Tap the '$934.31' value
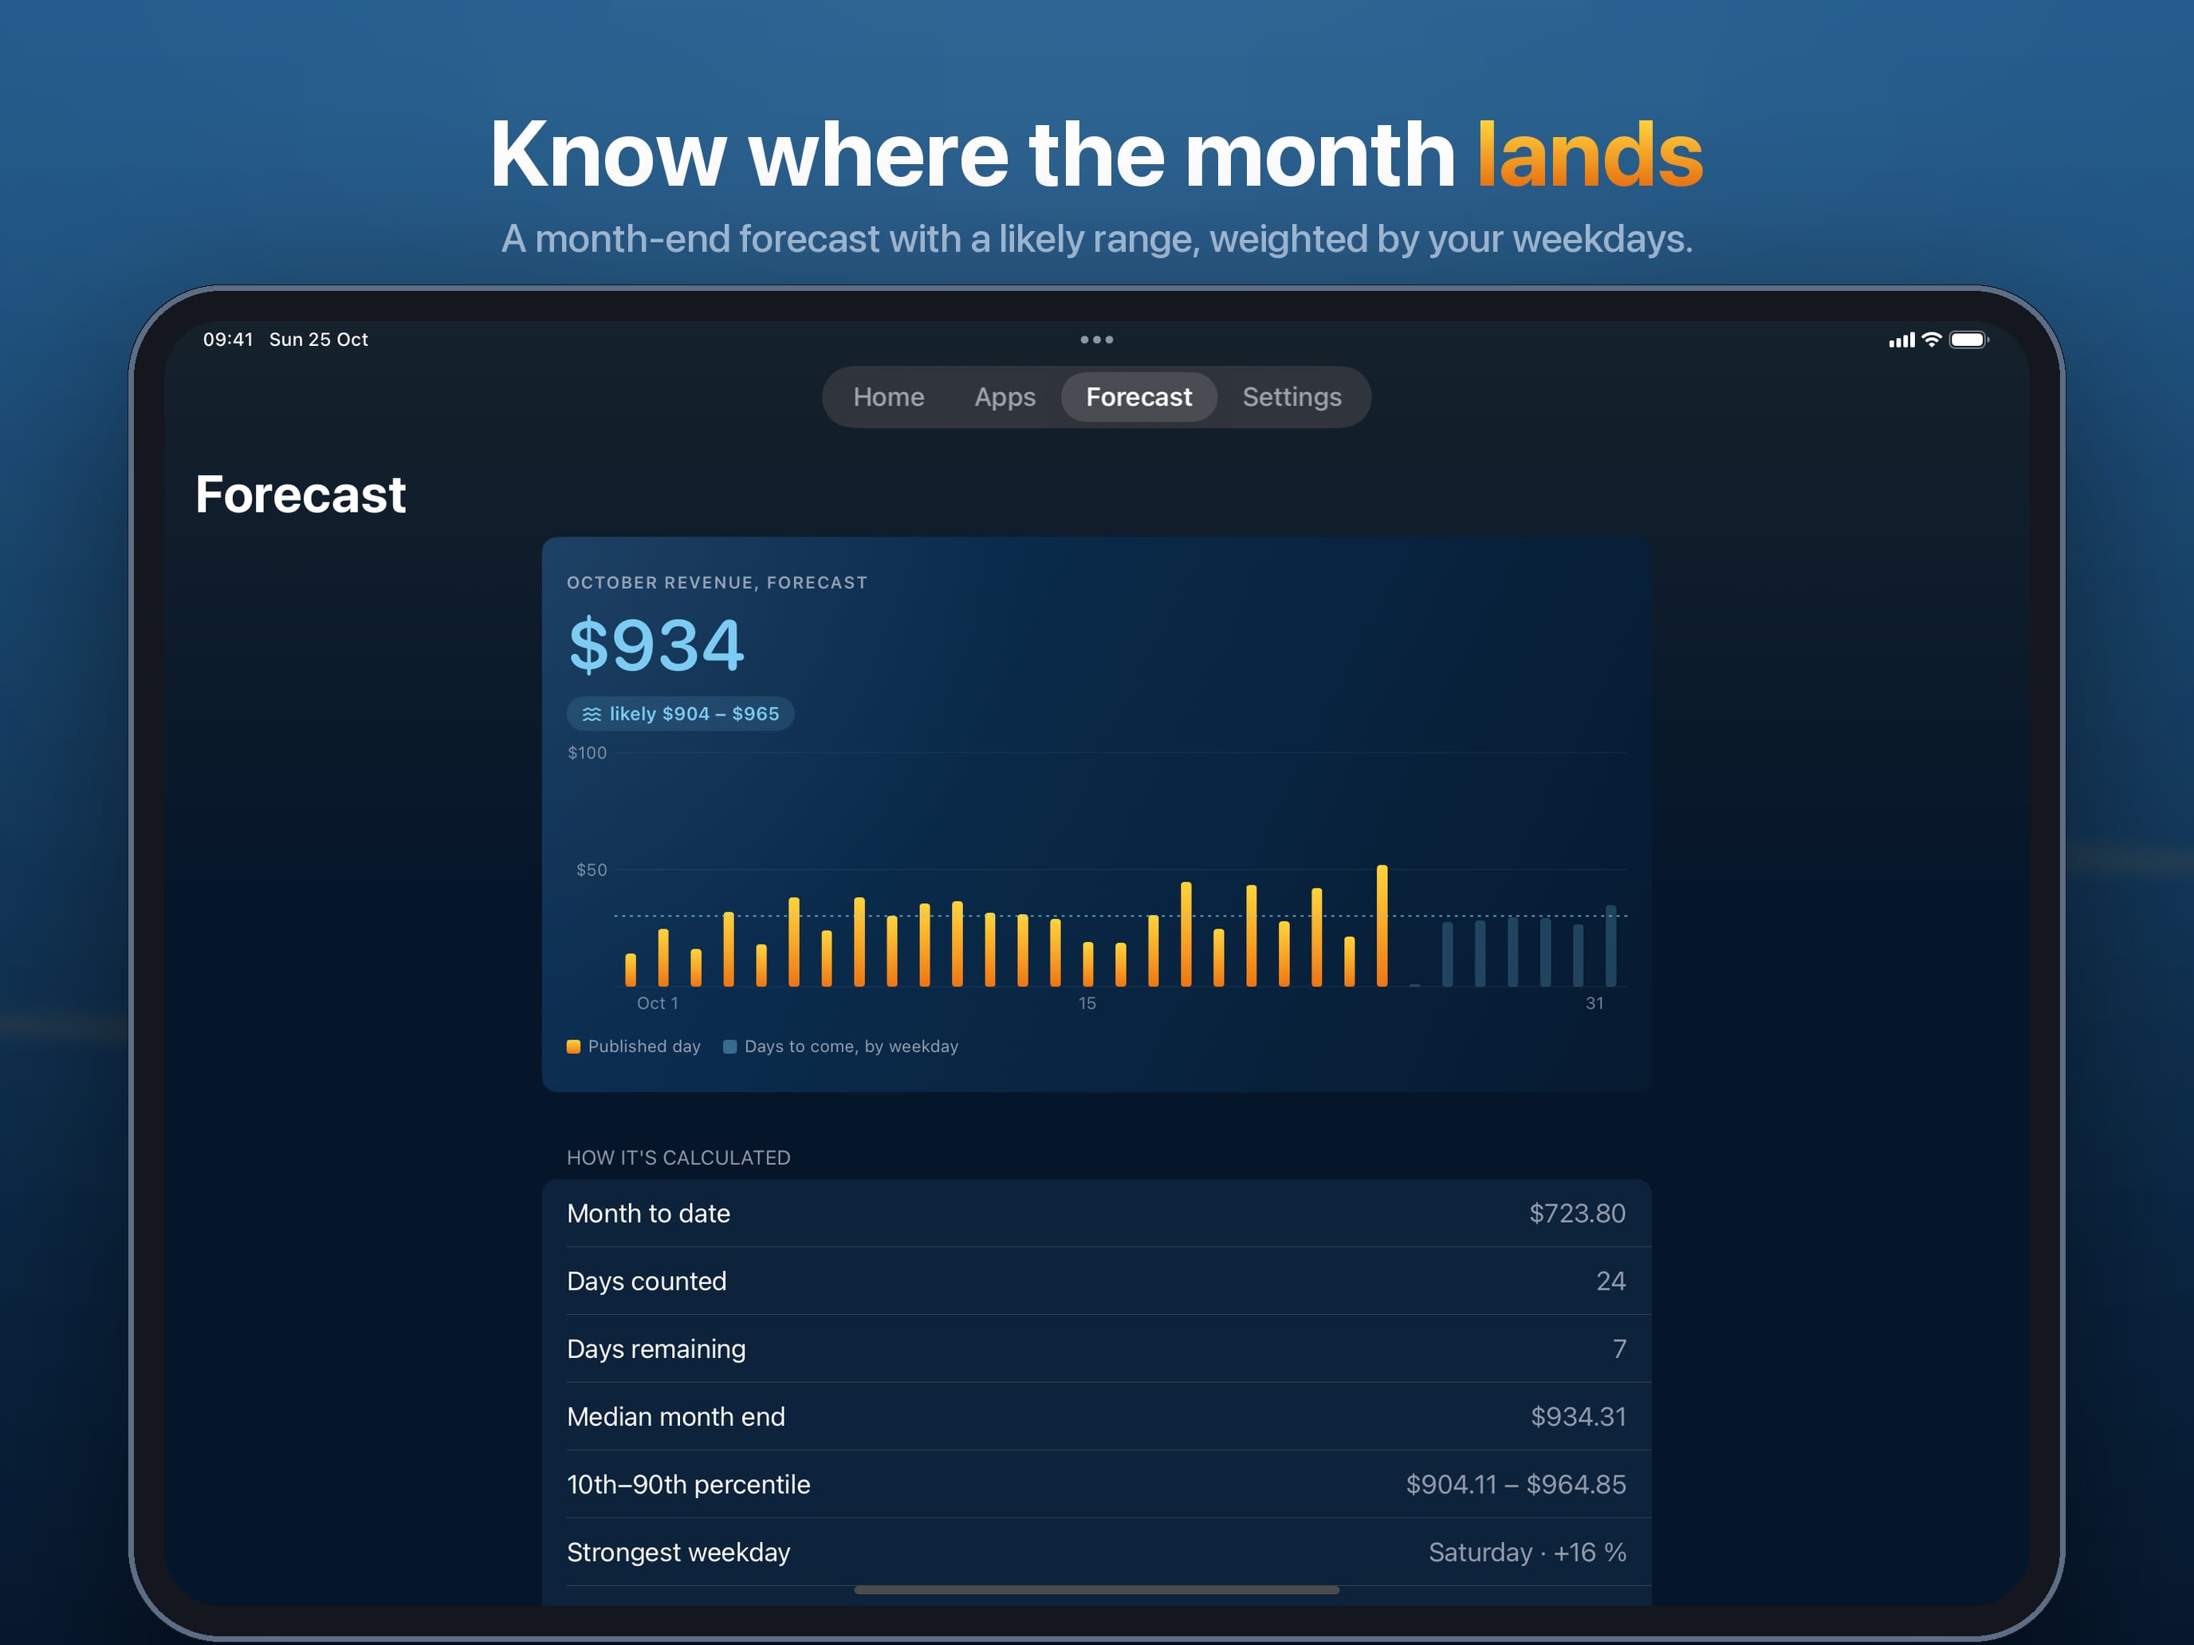Image resolution: width=2194 pixels, height=1645 pixels. 1578,1416
